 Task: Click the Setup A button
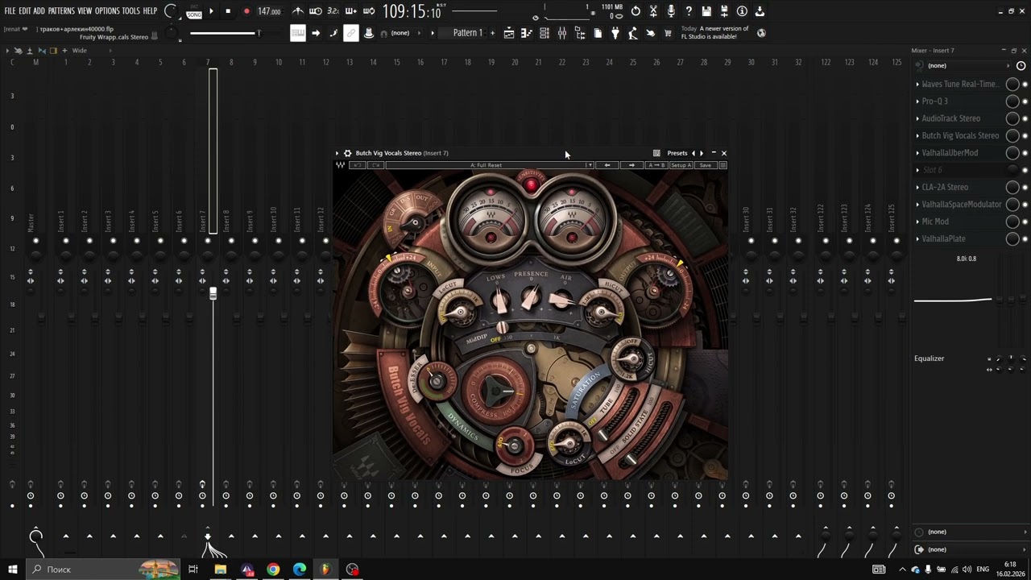coord(681,165)
